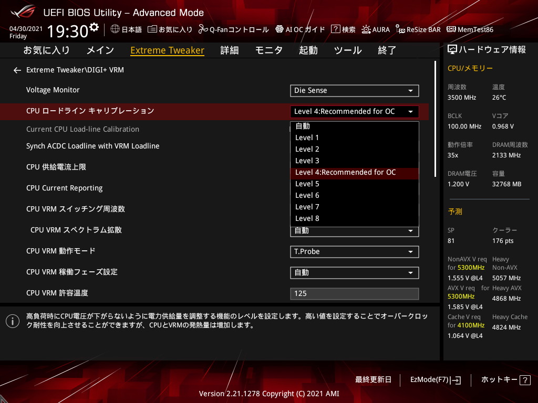Select CPU ロードライン キャリブレーション row
Image resolution: width=538 pixels, height=403 pixels.
pos(214,111)
